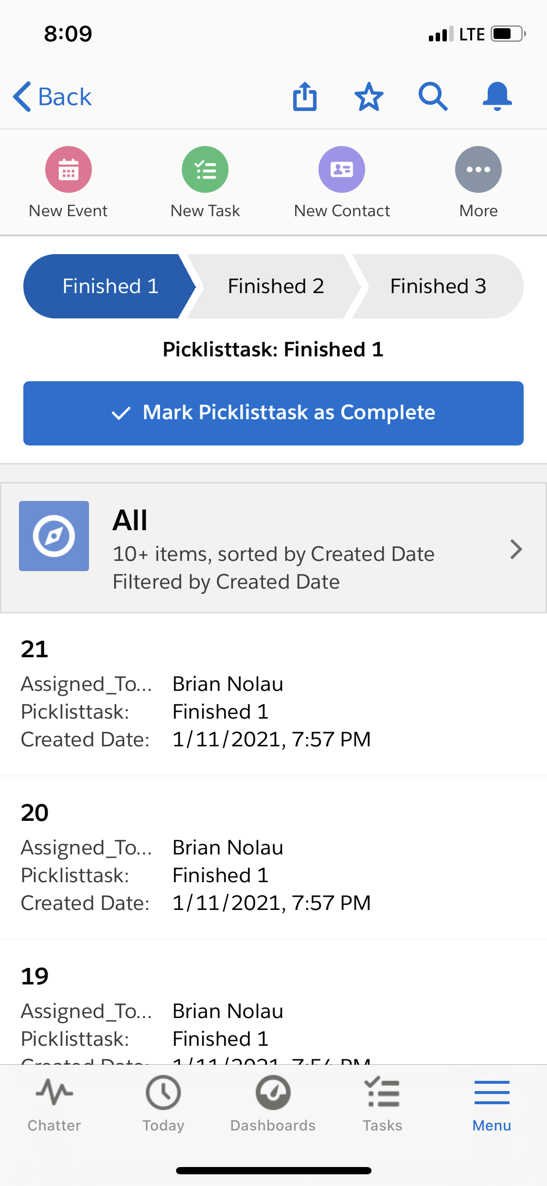Viewport: 547px width, 1186px height.
Task: Open the All list compass icon
Action: 54,536
